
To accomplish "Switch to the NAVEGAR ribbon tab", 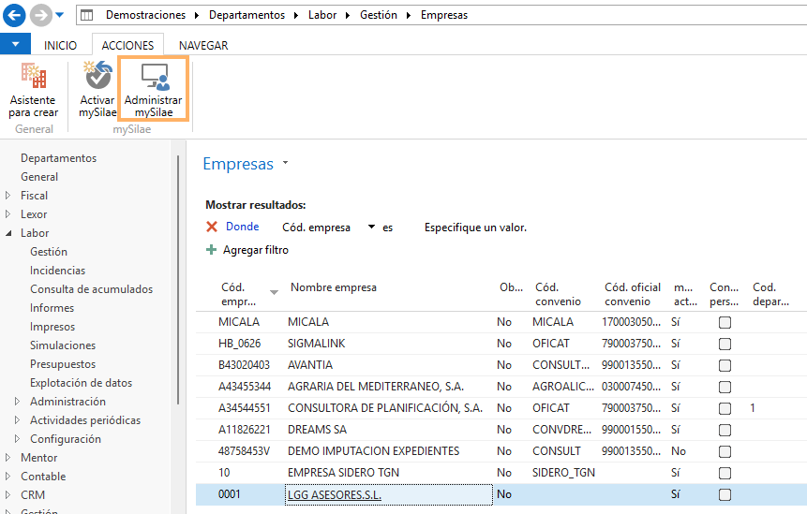I will click(x=203, y=45).
